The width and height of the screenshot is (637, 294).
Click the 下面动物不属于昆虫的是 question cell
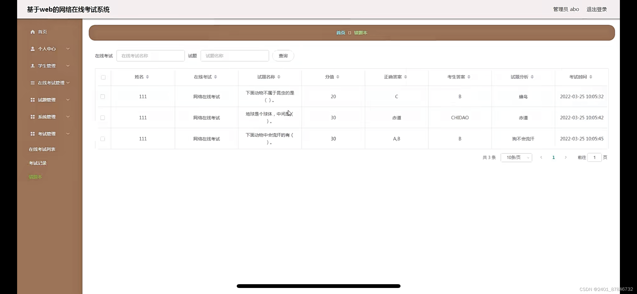[x=270, y=96]
